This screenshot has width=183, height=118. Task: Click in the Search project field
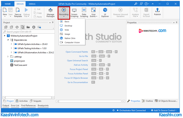pos(27,32)
